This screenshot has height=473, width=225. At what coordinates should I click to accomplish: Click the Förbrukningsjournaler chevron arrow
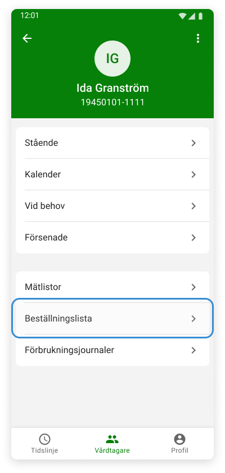point(193,350)
